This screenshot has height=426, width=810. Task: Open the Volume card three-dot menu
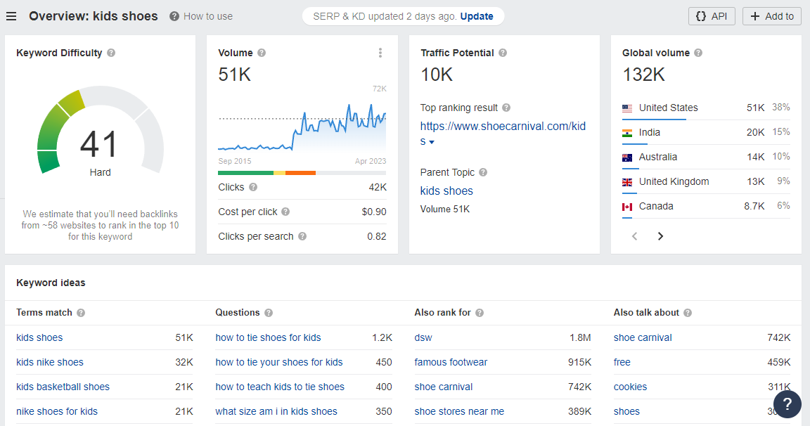(380, 53)
